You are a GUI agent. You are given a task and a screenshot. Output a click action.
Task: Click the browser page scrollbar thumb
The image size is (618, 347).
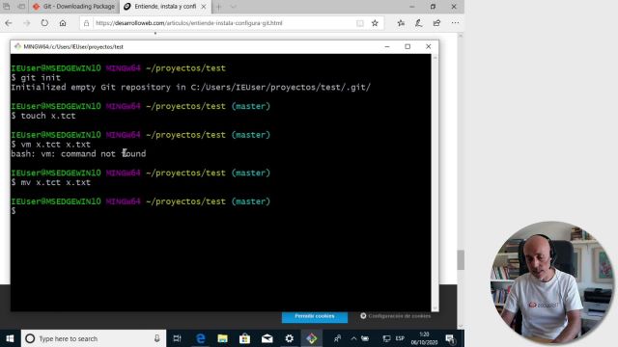pos(461,259)
